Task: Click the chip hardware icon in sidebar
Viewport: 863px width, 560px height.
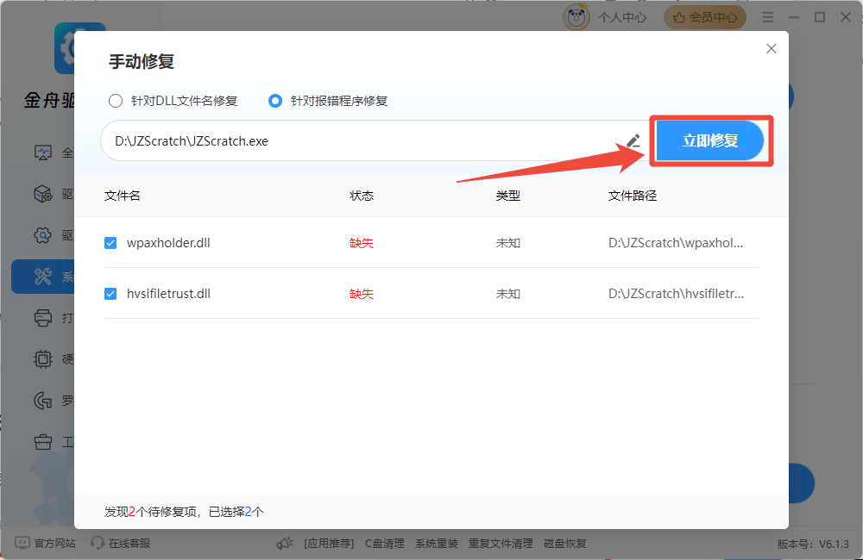Action: pyautogui.click(x=43, y=359)
